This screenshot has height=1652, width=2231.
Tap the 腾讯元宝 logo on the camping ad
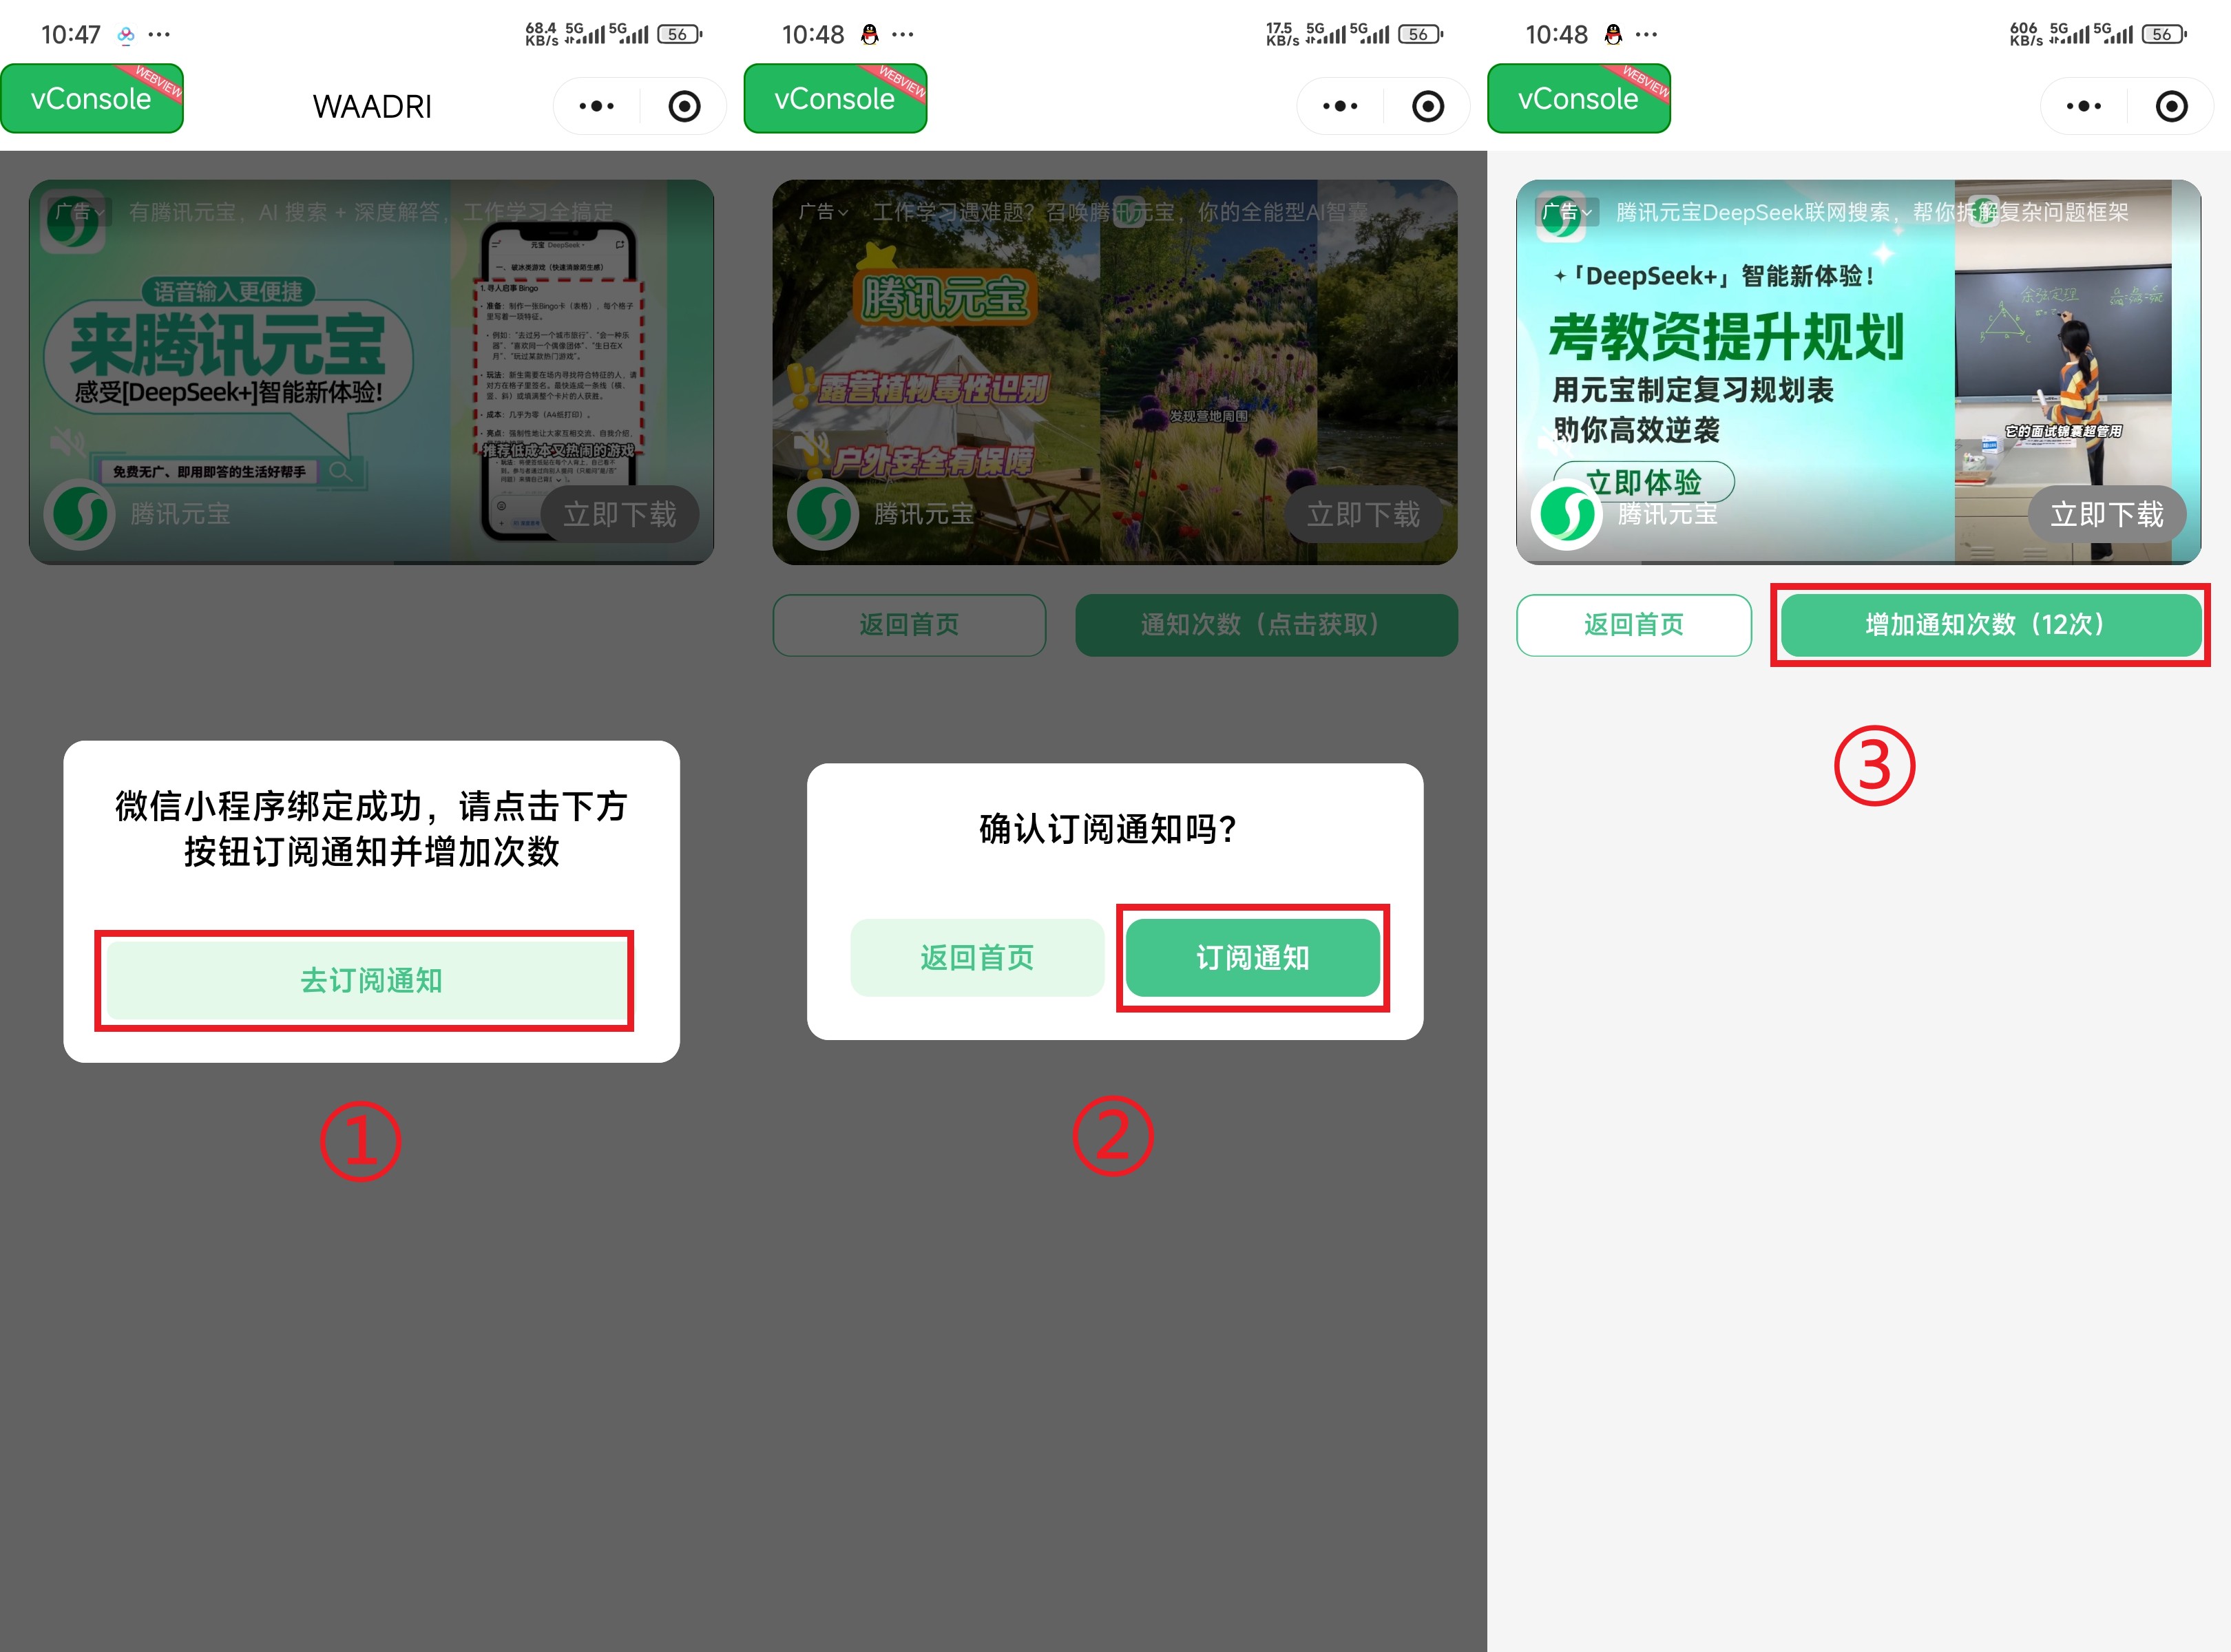[x=822, y=514]
